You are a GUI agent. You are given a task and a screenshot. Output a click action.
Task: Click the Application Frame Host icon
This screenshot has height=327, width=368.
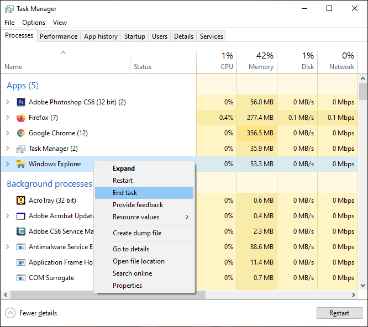click(21, 262)
